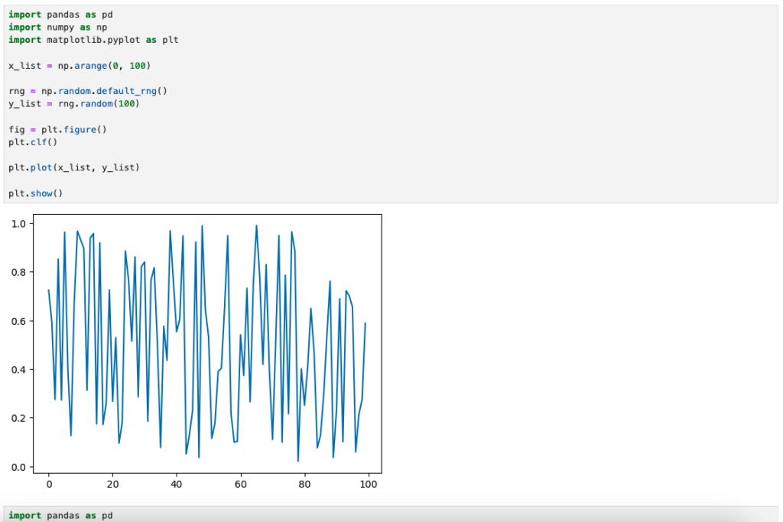Place cursor on 'import numpy as np' line
This screenshot has width=783, height=522.
pos(57,27)
